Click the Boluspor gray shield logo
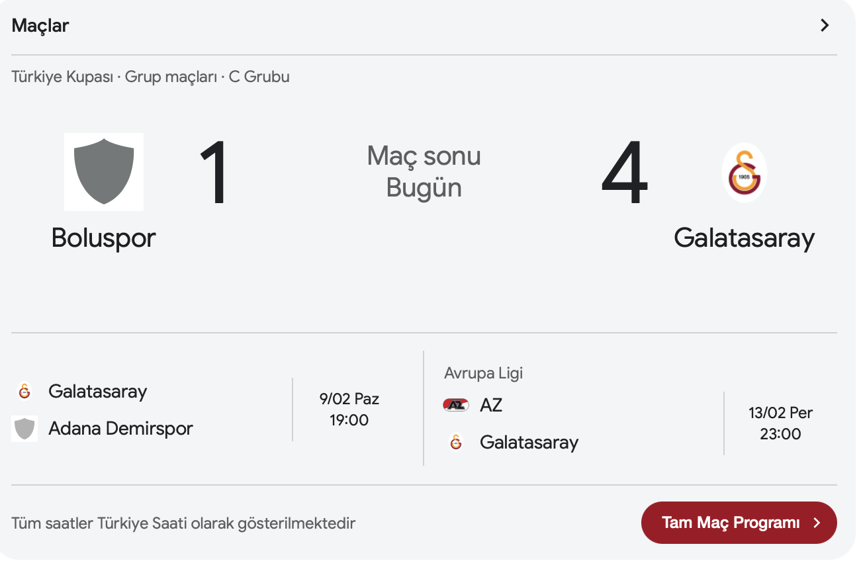This screenshot has height=569, width=859. point(104,172)
